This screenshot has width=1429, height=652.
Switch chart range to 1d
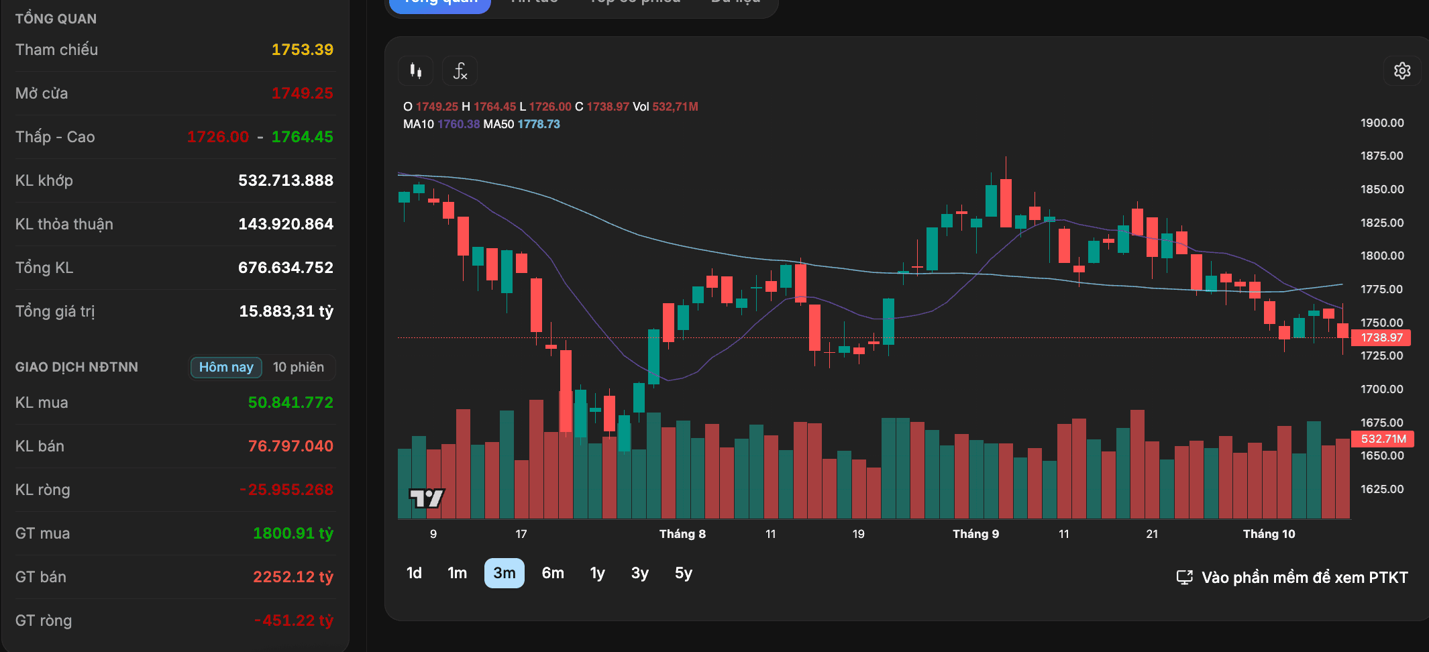point(414,573)
